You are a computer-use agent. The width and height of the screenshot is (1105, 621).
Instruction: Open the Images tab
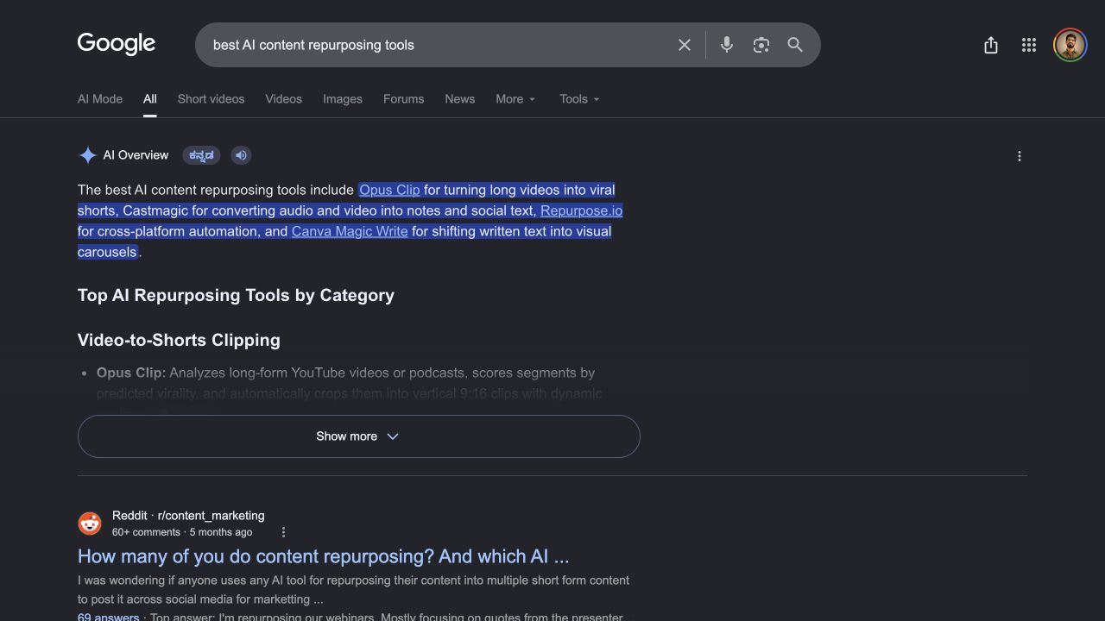tap(343, 99)
